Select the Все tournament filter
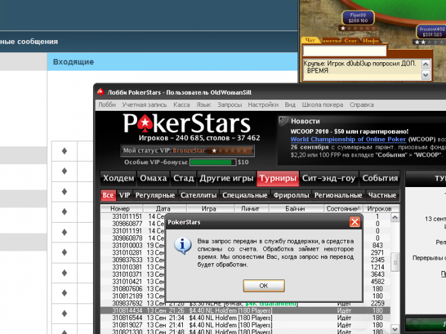This screenshot has width=446, height=334. (108, 195)
